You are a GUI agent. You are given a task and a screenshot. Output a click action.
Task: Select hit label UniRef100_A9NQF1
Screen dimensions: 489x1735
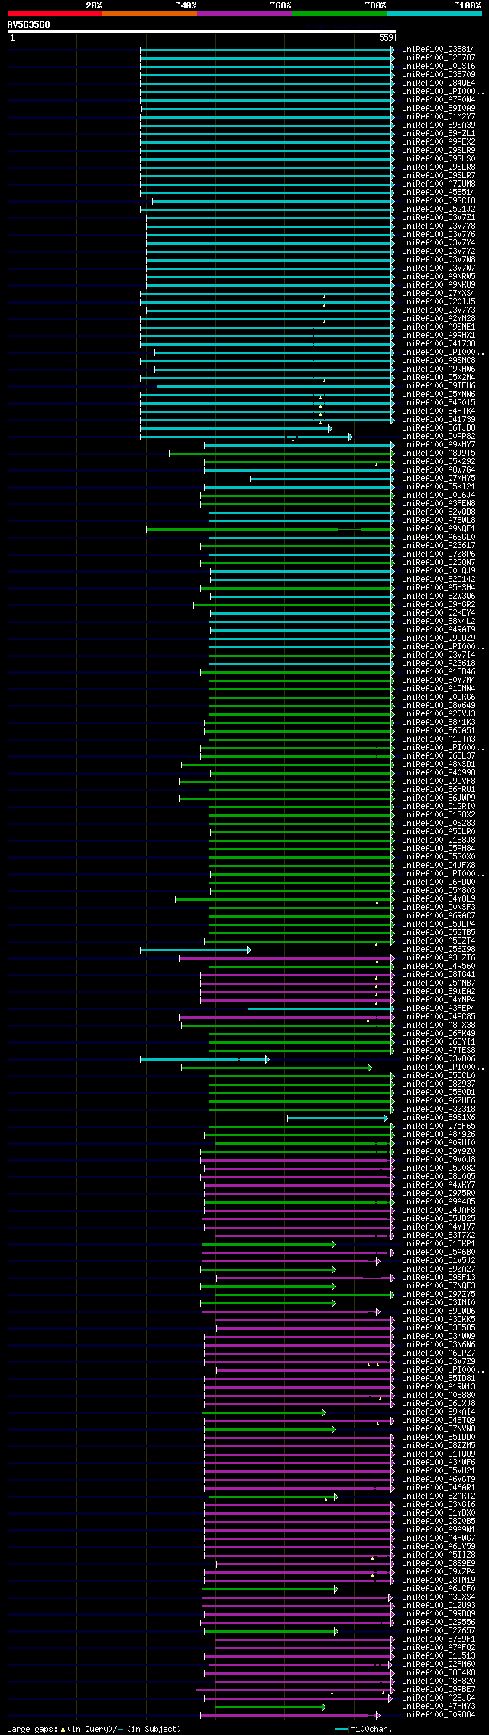[x=439, y=528]
